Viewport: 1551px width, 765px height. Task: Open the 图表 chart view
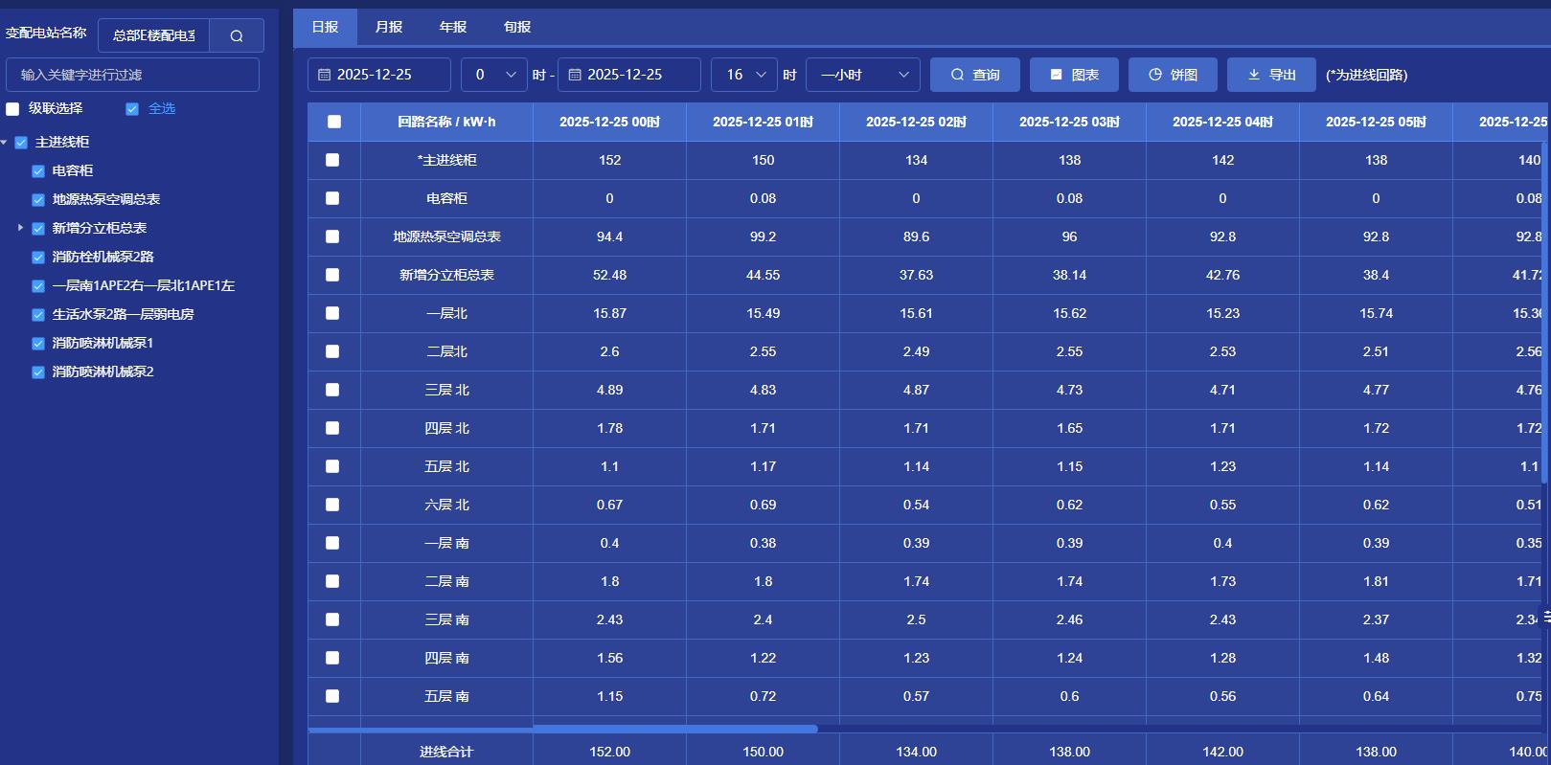(x=1073, y=75)
